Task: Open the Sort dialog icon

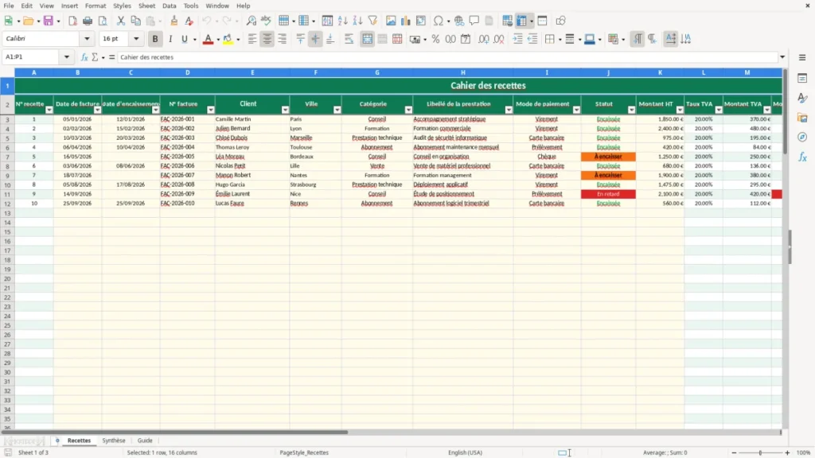Action: (x=327, y=21)
